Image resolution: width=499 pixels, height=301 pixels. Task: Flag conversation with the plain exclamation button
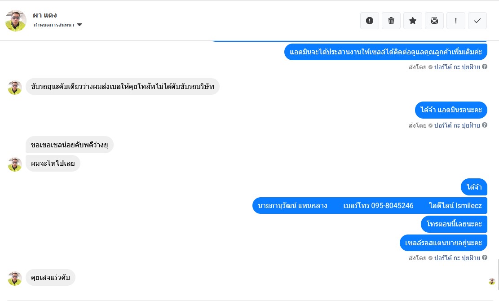coord(456,21)
